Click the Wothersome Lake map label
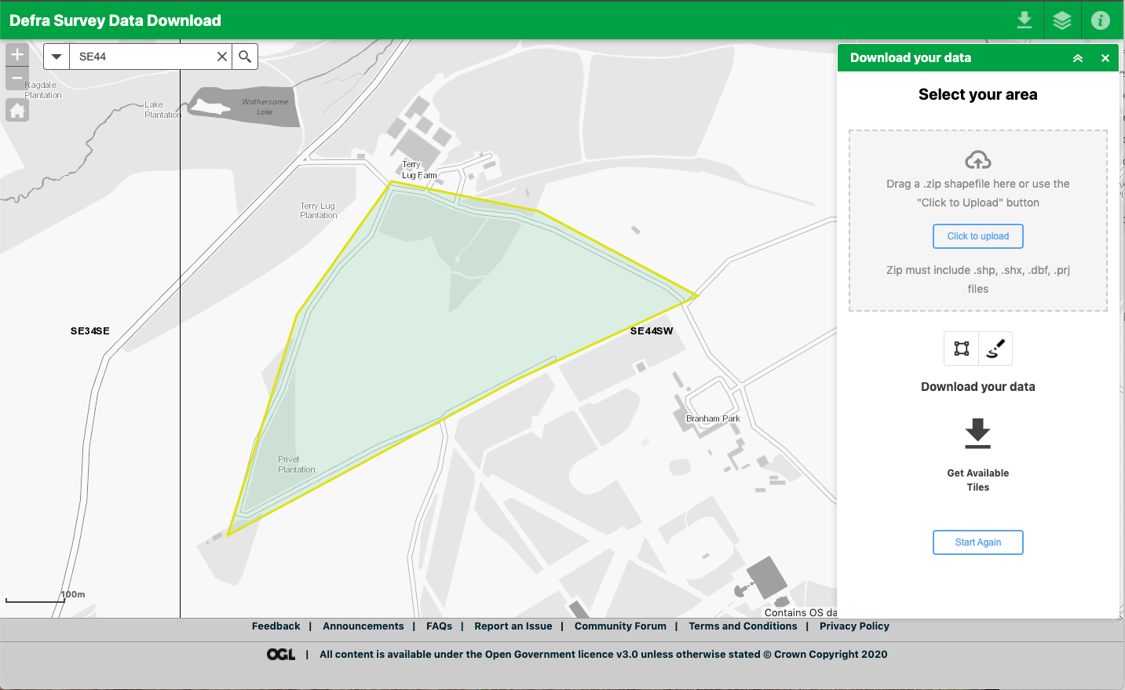Image resolution: width=1125 pixels, height=690 pixels. (265, 107)
